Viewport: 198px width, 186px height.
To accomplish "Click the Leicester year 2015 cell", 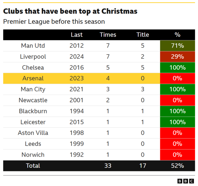I will 76,122.
